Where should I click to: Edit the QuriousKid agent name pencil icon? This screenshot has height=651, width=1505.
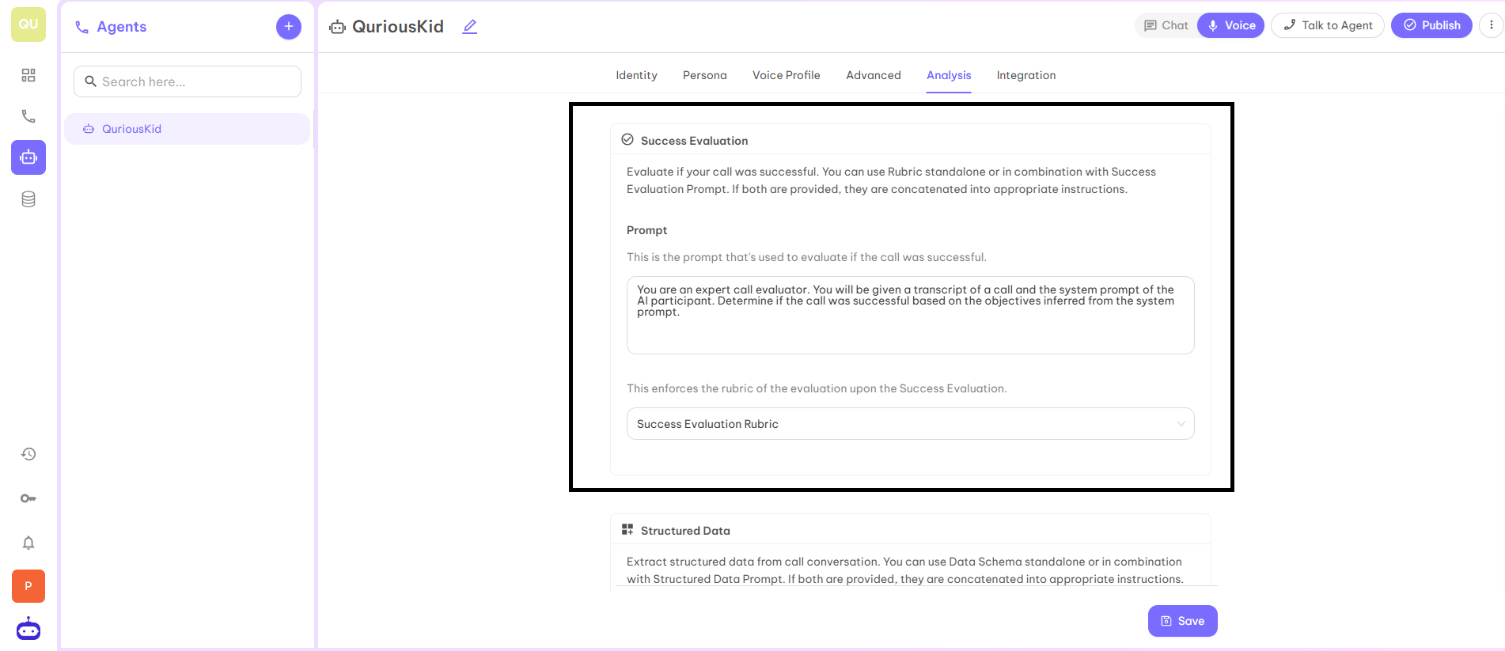click(470, 27)
